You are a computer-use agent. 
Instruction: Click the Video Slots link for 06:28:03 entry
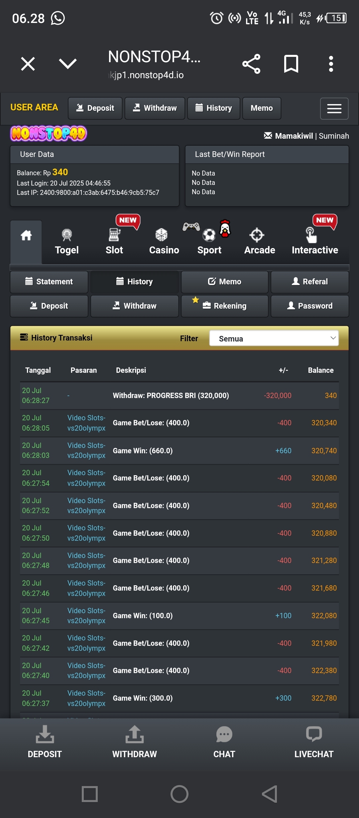point(86,451)
